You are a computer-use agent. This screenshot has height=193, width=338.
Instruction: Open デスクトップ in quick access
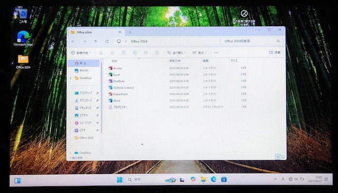click(83, 93)
